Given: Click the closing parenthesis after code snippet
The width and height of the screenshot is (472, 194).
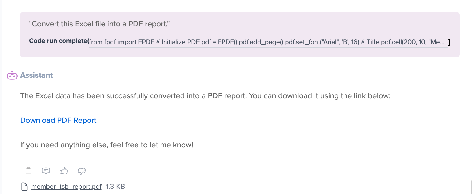Looking at the screenshot, I should point(449,42).
